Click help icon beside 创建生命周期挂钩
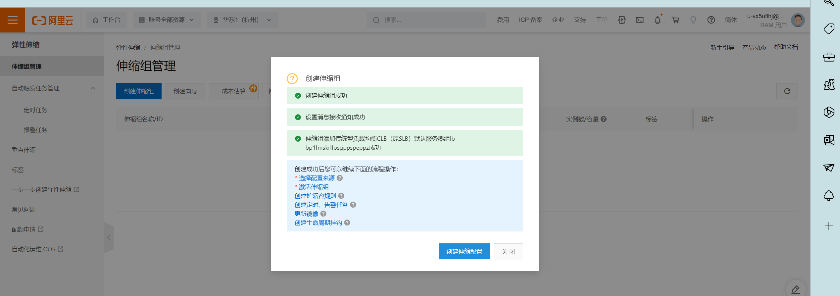Image resolution: width=840 pixels, height=296 pixels. 347,222
